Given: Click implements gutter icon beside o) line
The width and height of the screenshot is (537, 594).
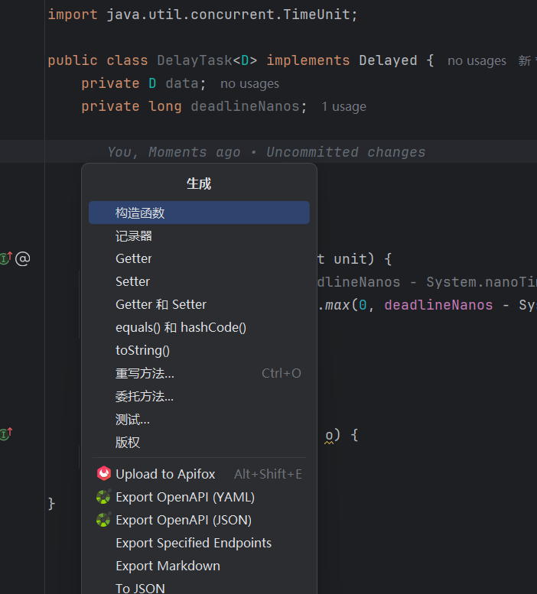Looking at the screenshot, I should coord(5,433).
